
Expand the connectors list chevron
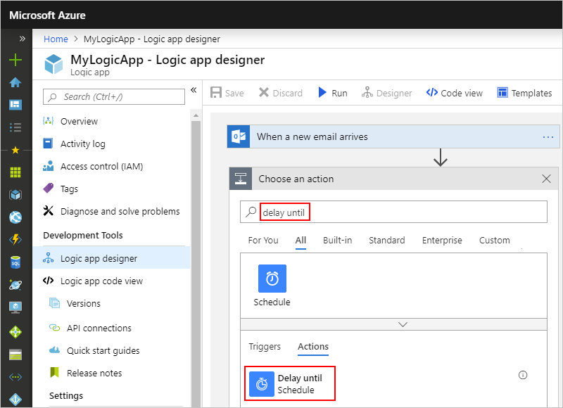click(x=403, y=324)
